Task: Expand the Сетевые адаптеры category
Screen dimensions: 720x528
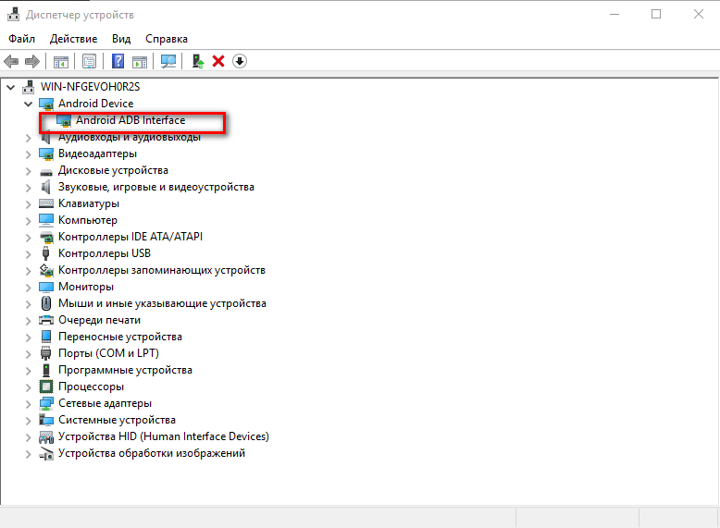Action: [28, 403]
